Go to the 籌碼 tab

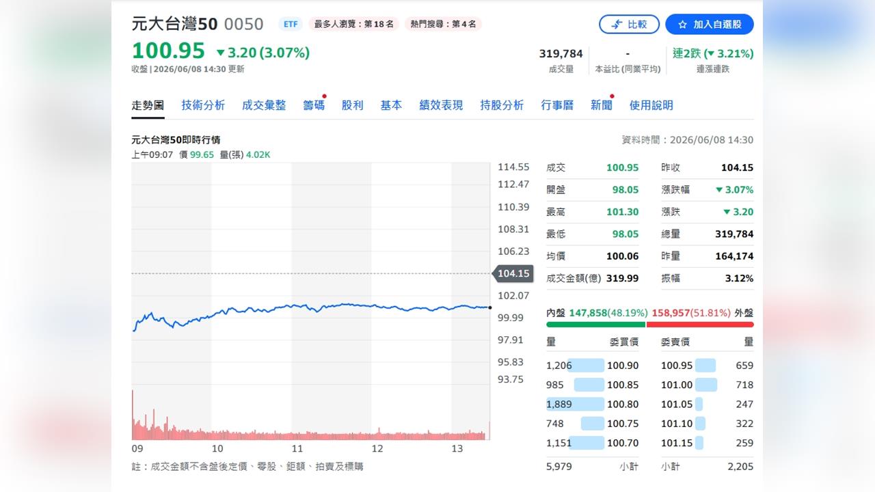pos(314,105)
